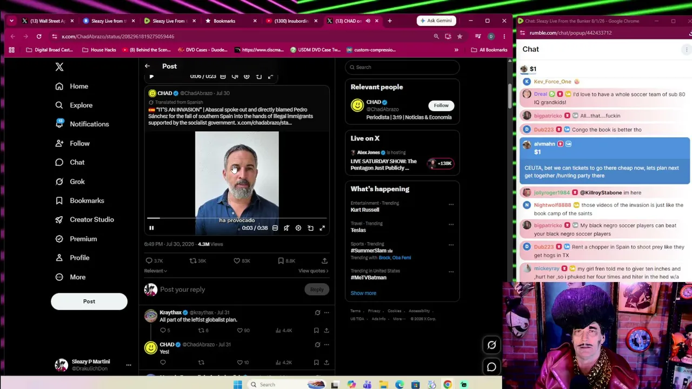Screen dimensions: 692x389
Task: Open options for #SummerSlam trend
Action: tap(451, 245)
